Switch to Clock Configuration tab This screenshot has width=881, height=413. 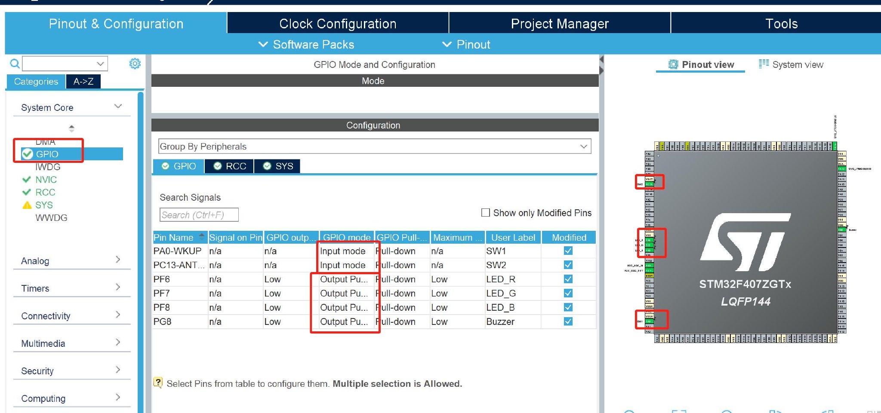(338, 24)
